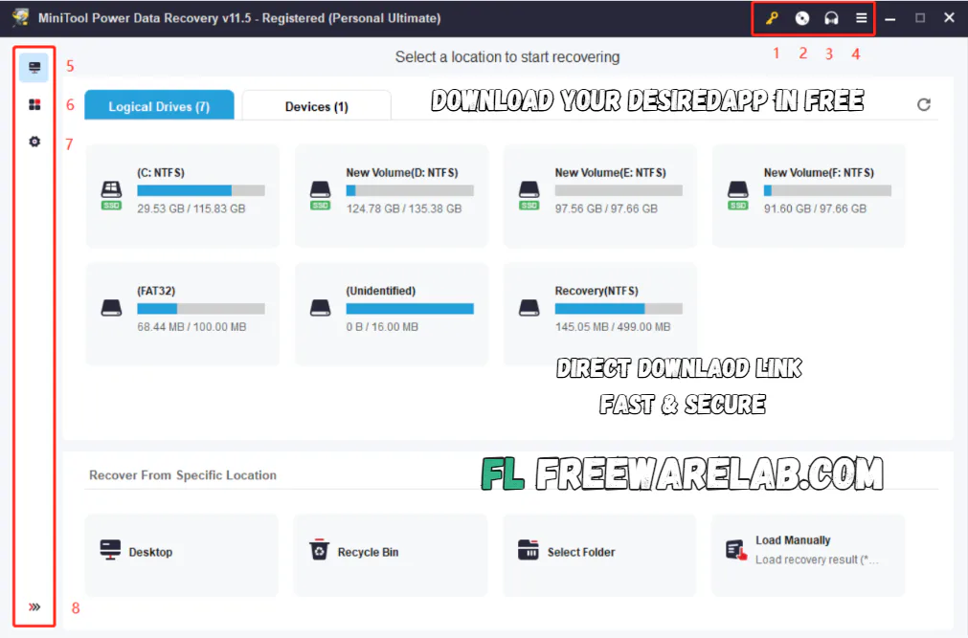968x638 pixels.
Task: Open the utilities grid sidebar icon
Action: [x=34, y=104]
